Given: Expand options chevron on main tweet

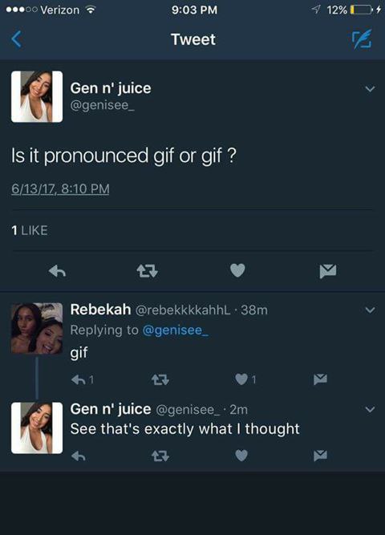Looking at the screenshot, I should point(370,89).
